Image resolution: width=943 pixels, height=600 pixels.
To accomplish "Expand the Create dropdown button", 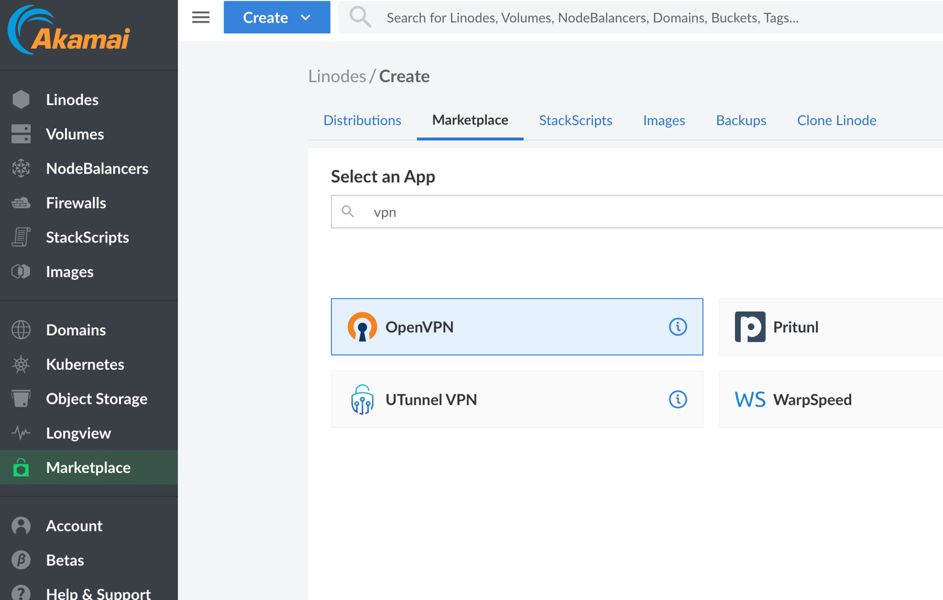I will click(x=277, y=17).
